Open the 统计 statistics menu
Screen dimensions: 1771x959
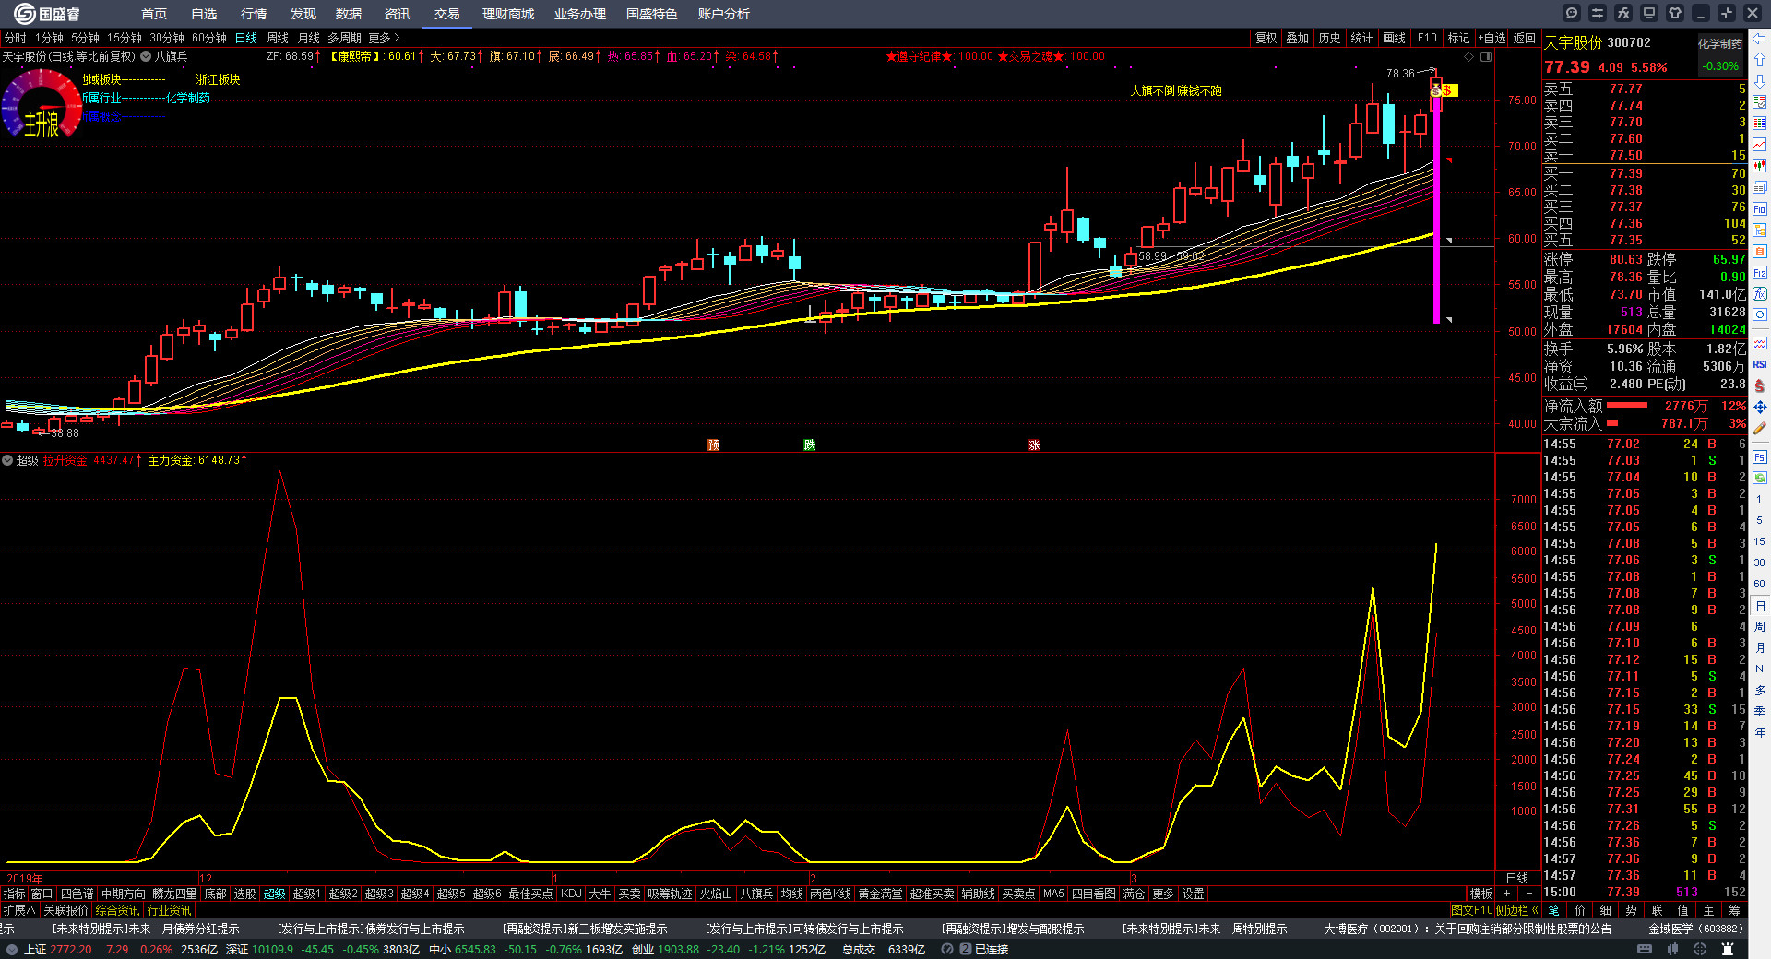[1361, 38]
